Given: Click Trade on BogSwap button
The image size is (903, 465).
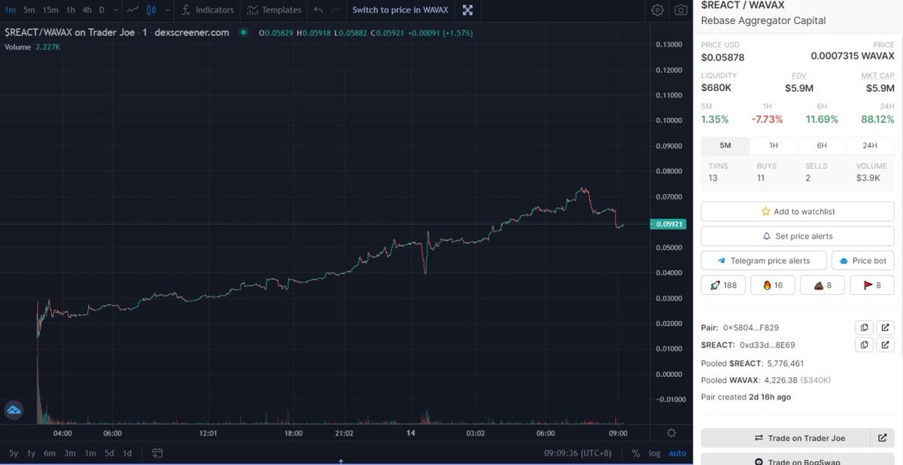Looking at the screenshot, I should point(798,460).
